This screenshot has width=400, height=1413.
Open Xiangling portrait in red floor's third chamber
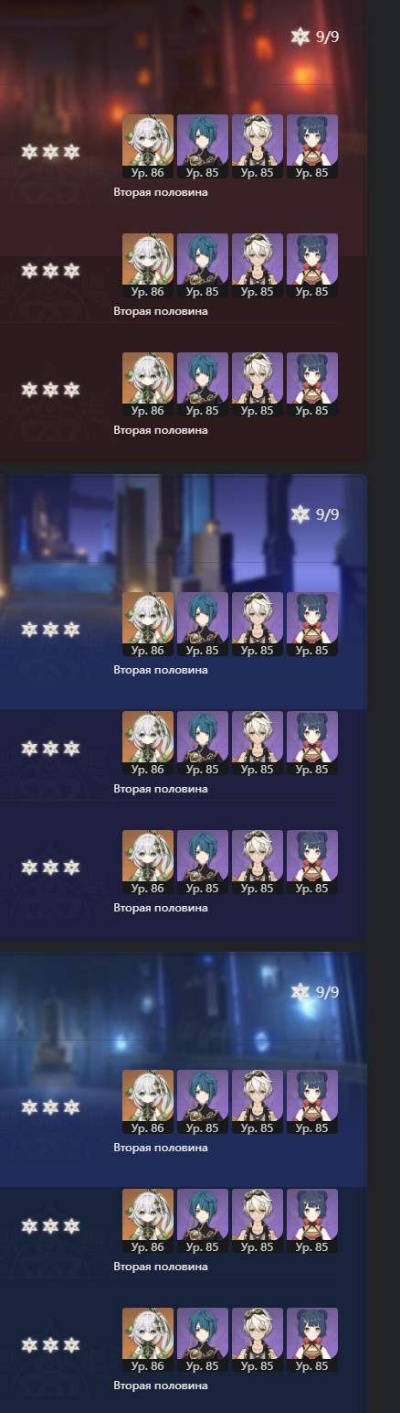tap(312, 384)
